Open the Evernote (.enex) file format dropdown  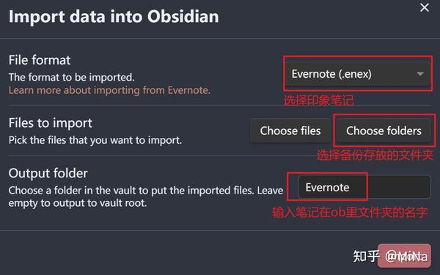point(358,74)
